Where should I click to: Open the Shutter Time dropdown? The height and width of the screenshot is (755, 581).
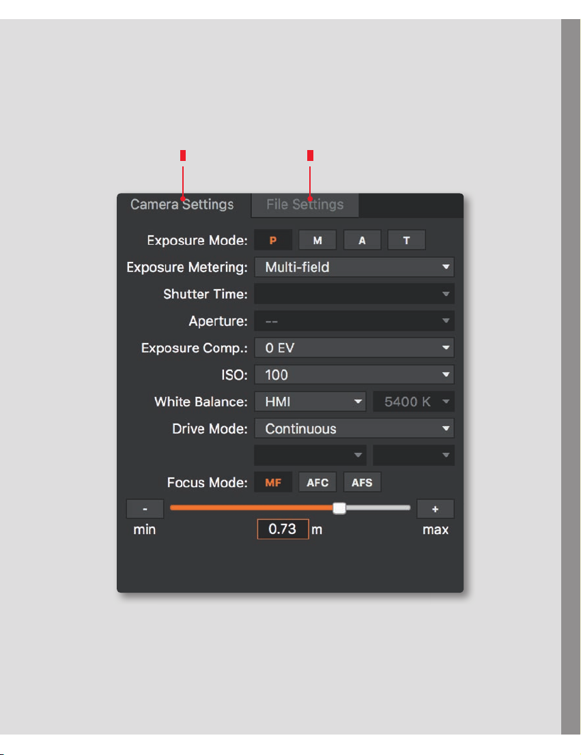(354, 294)
